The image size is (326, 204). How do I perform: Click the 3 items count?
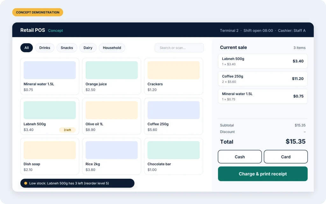299,48
